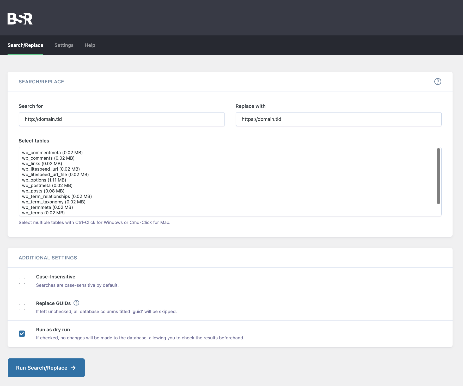This screenshot has width=463, height=386.
Task: Click the BSR logo in the header
Action: pos(20,18)
